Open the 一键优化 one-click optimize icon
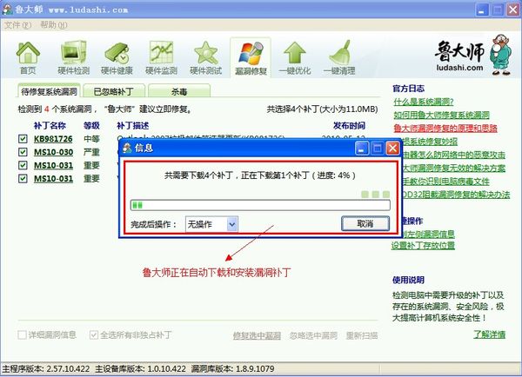The image size is (522, 377). point(295,58)
